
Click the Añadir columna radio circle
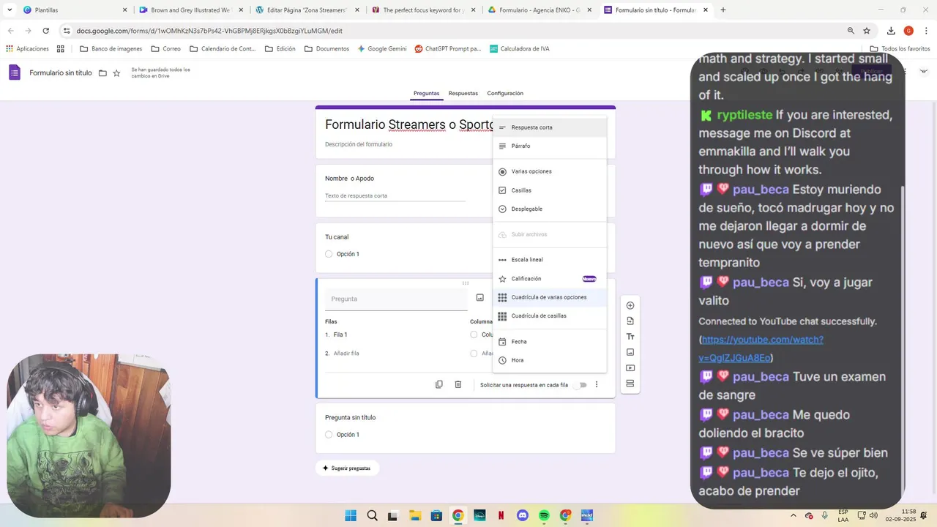coord(474,354)
